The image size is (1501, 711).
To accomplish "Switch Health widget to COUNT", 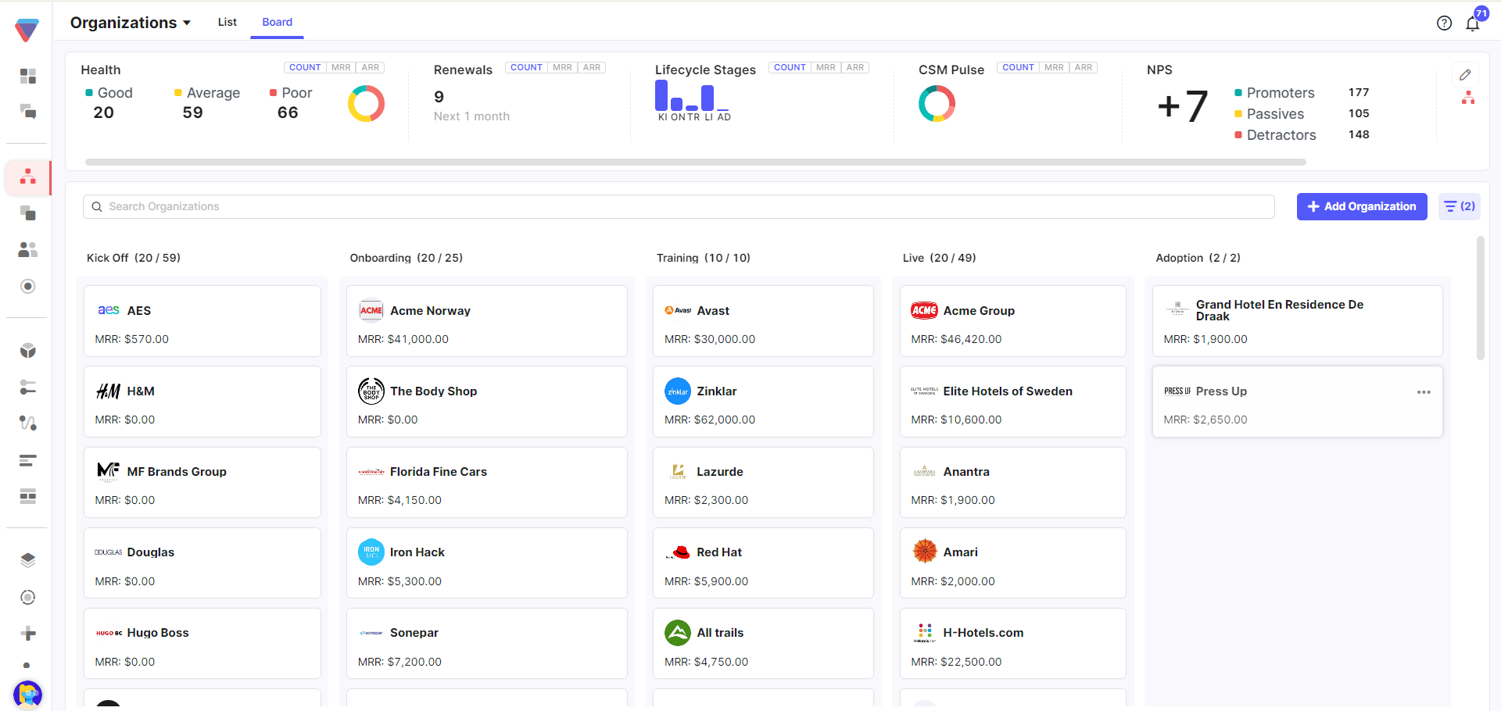I will coord(305,68).
